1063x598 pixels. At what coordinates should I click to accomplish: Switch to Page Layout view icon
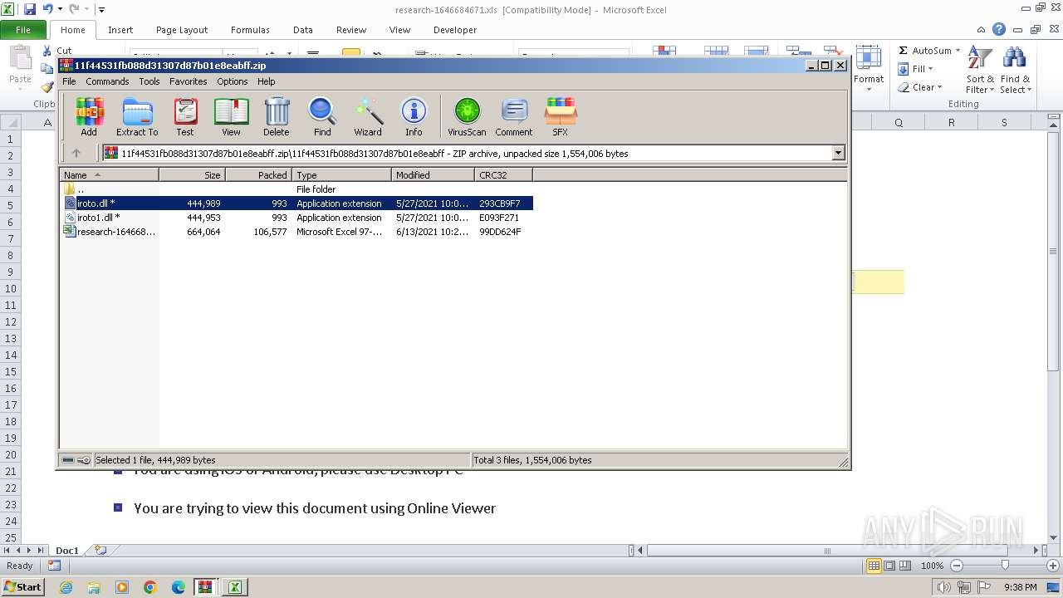[x=889, y=566]
